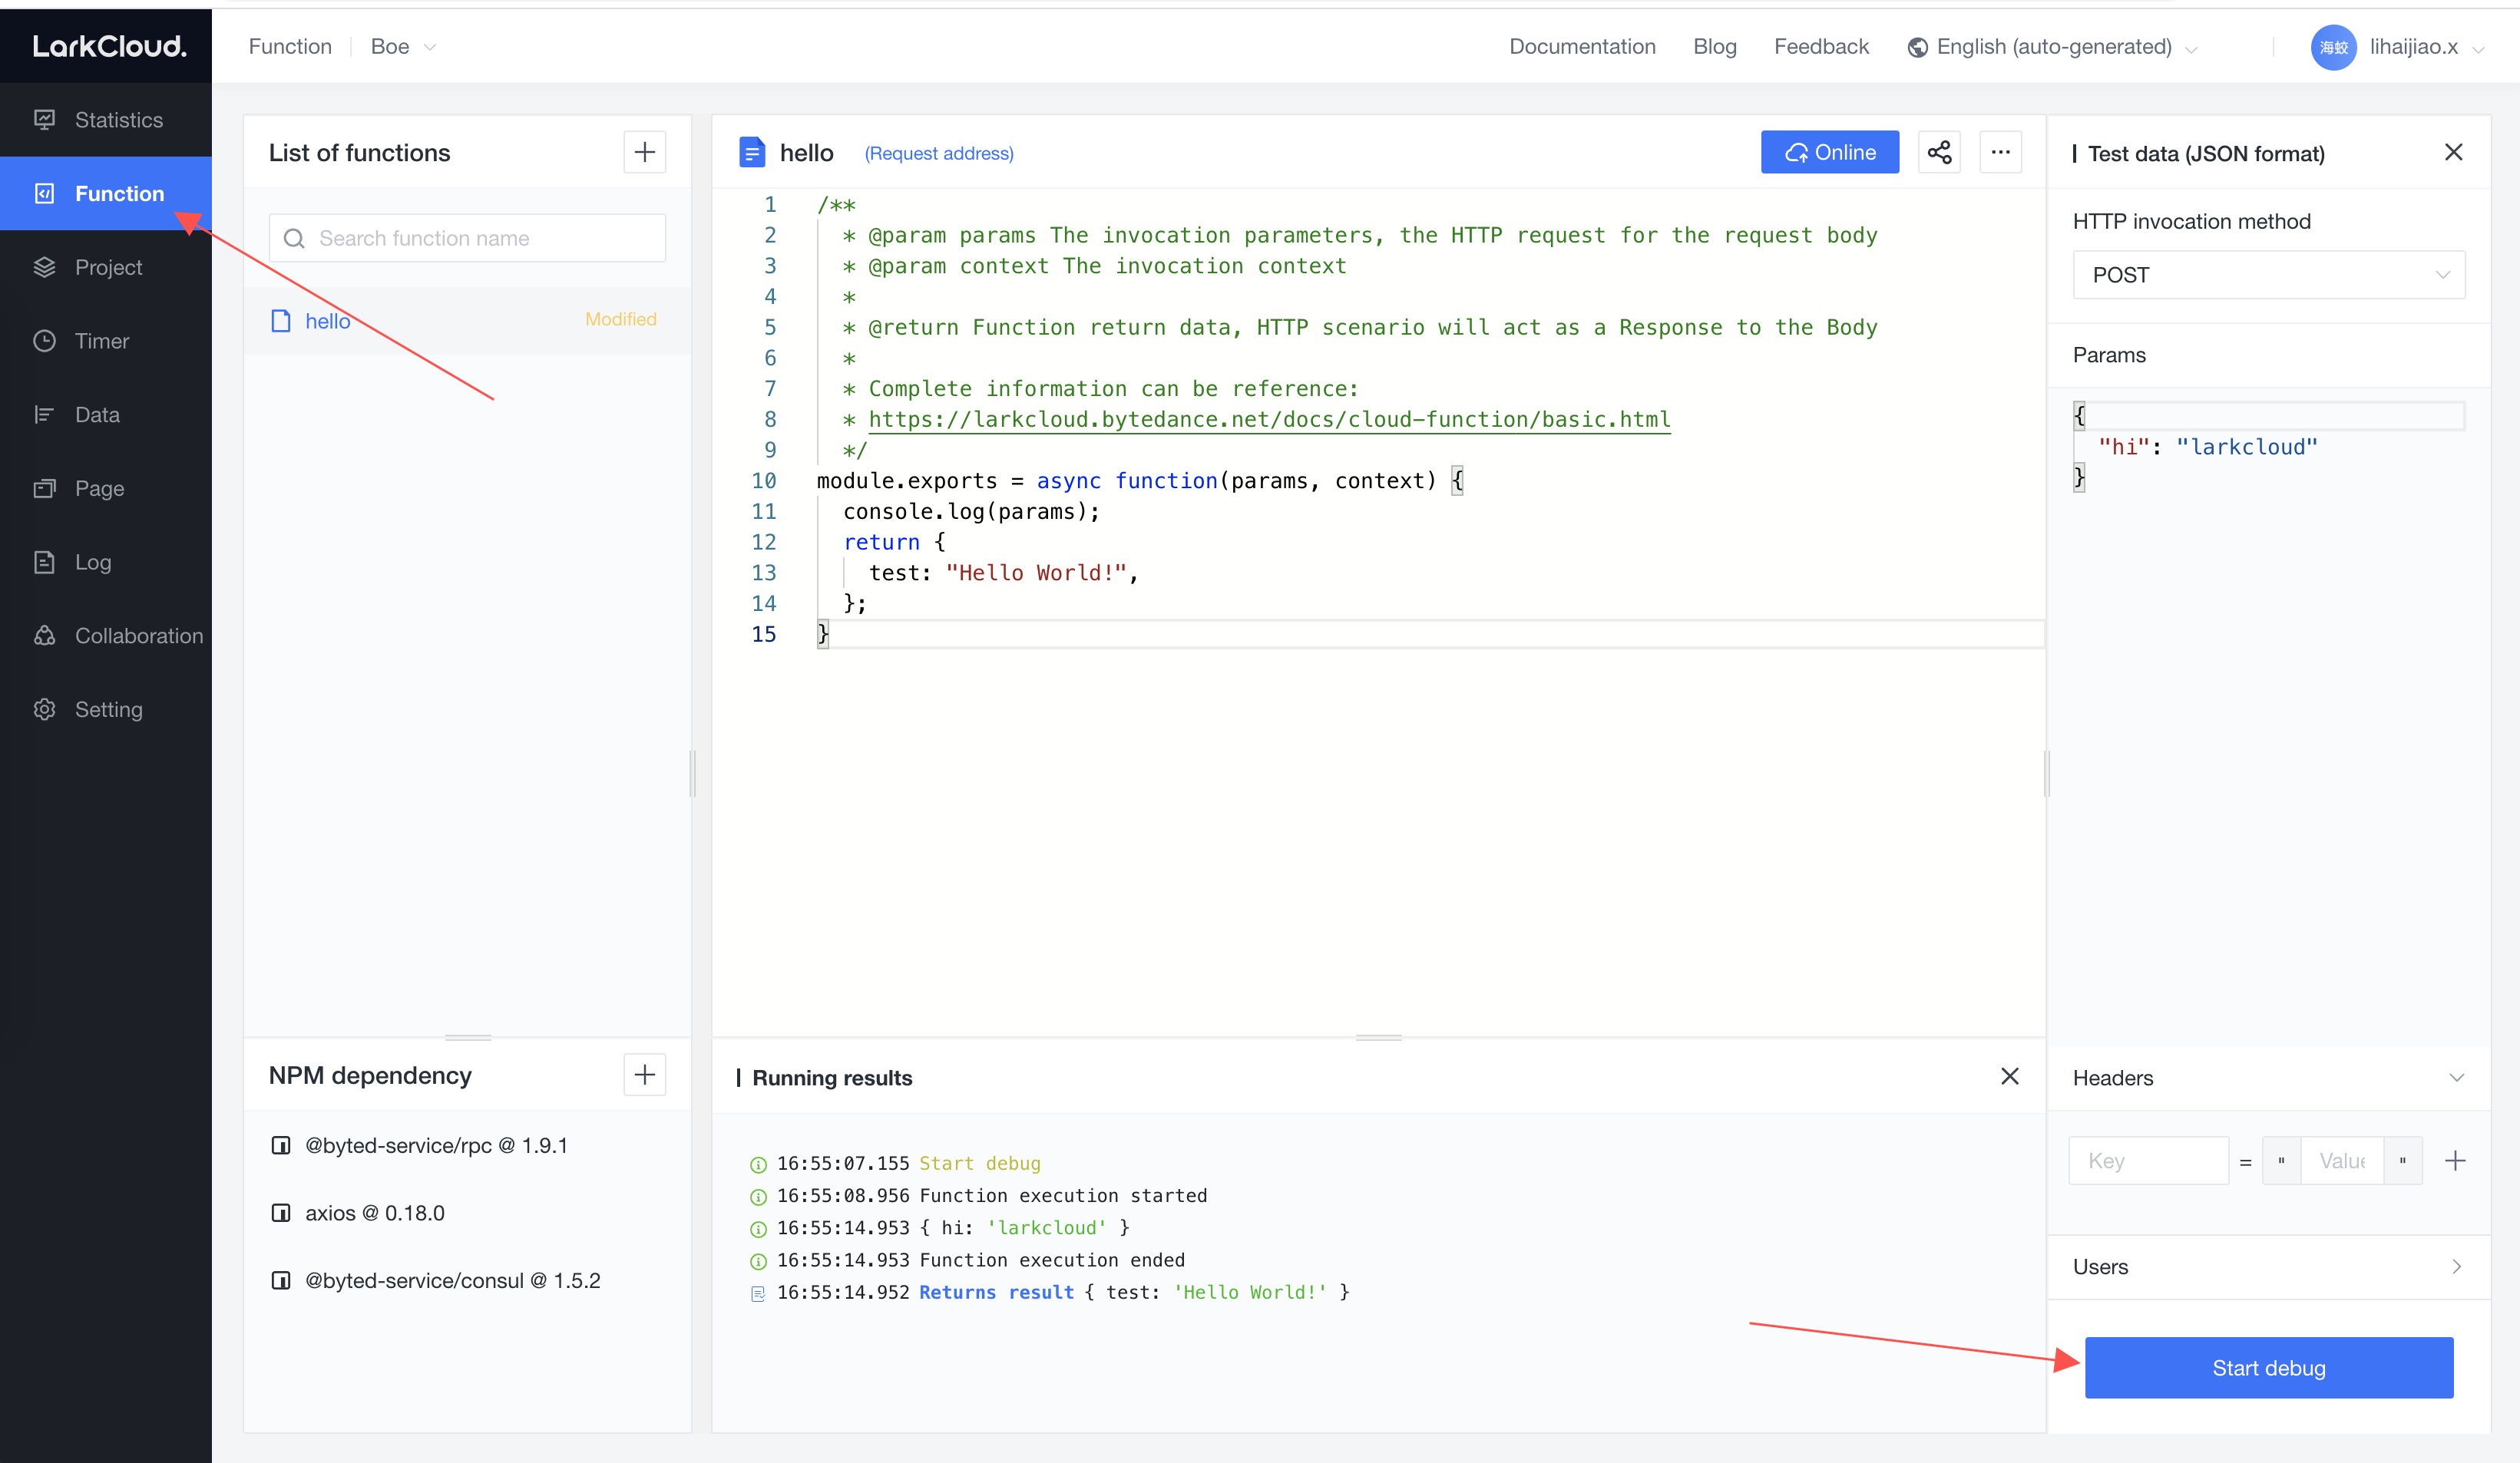Click the Function breadcrumb link
The height and width of the screenshot is (1463, 2520).
tap(290, 47)
